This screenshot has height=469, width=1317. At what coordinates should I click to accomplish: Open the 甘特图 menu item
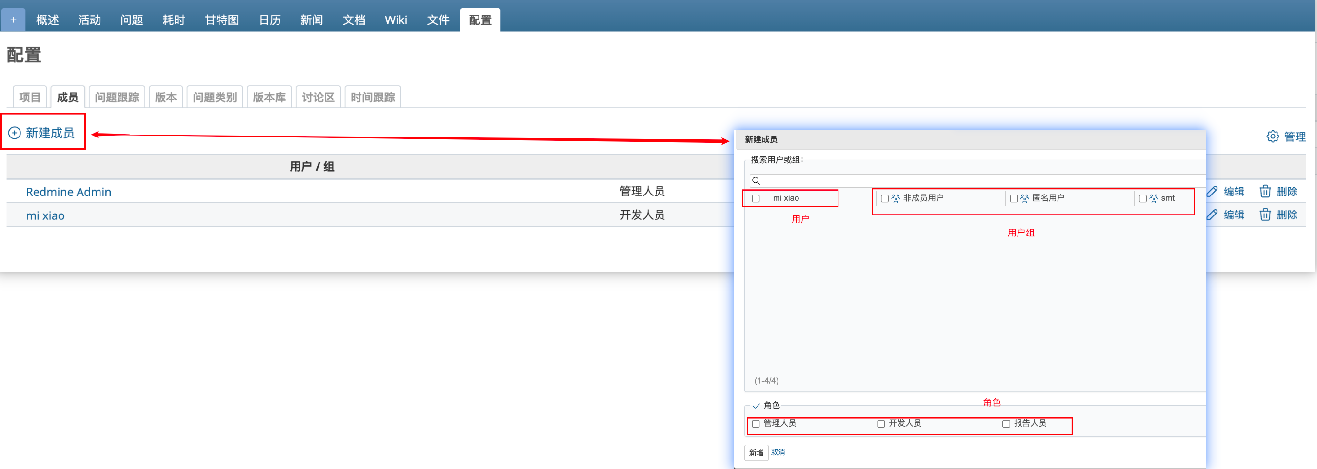[x=221, y=20]
